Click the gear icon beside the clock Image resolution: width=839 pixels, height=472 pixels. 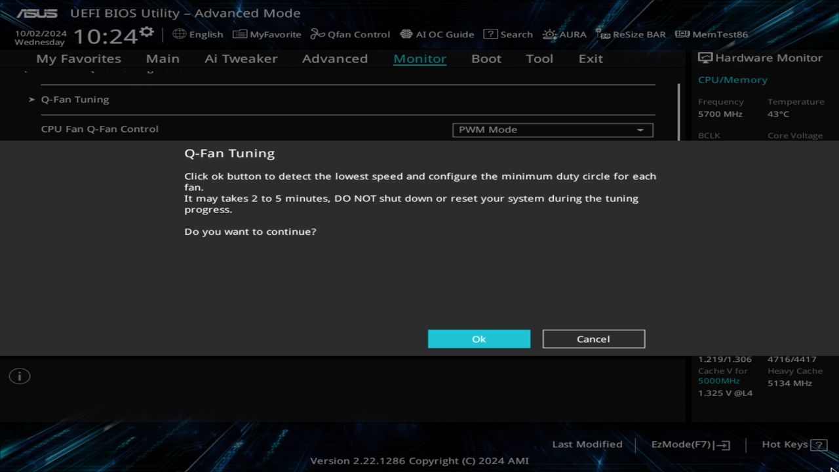(147, 30)
